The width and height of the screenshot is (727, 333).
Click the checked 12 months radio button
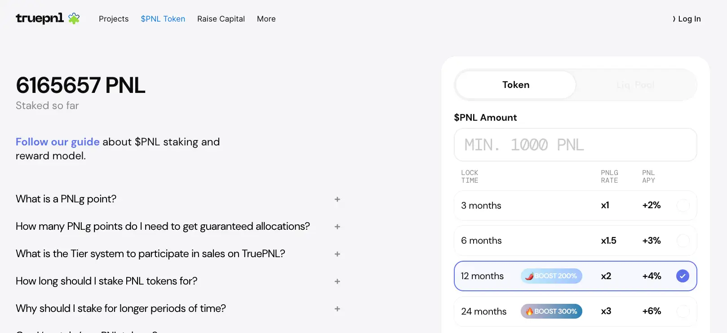(683, 276)
